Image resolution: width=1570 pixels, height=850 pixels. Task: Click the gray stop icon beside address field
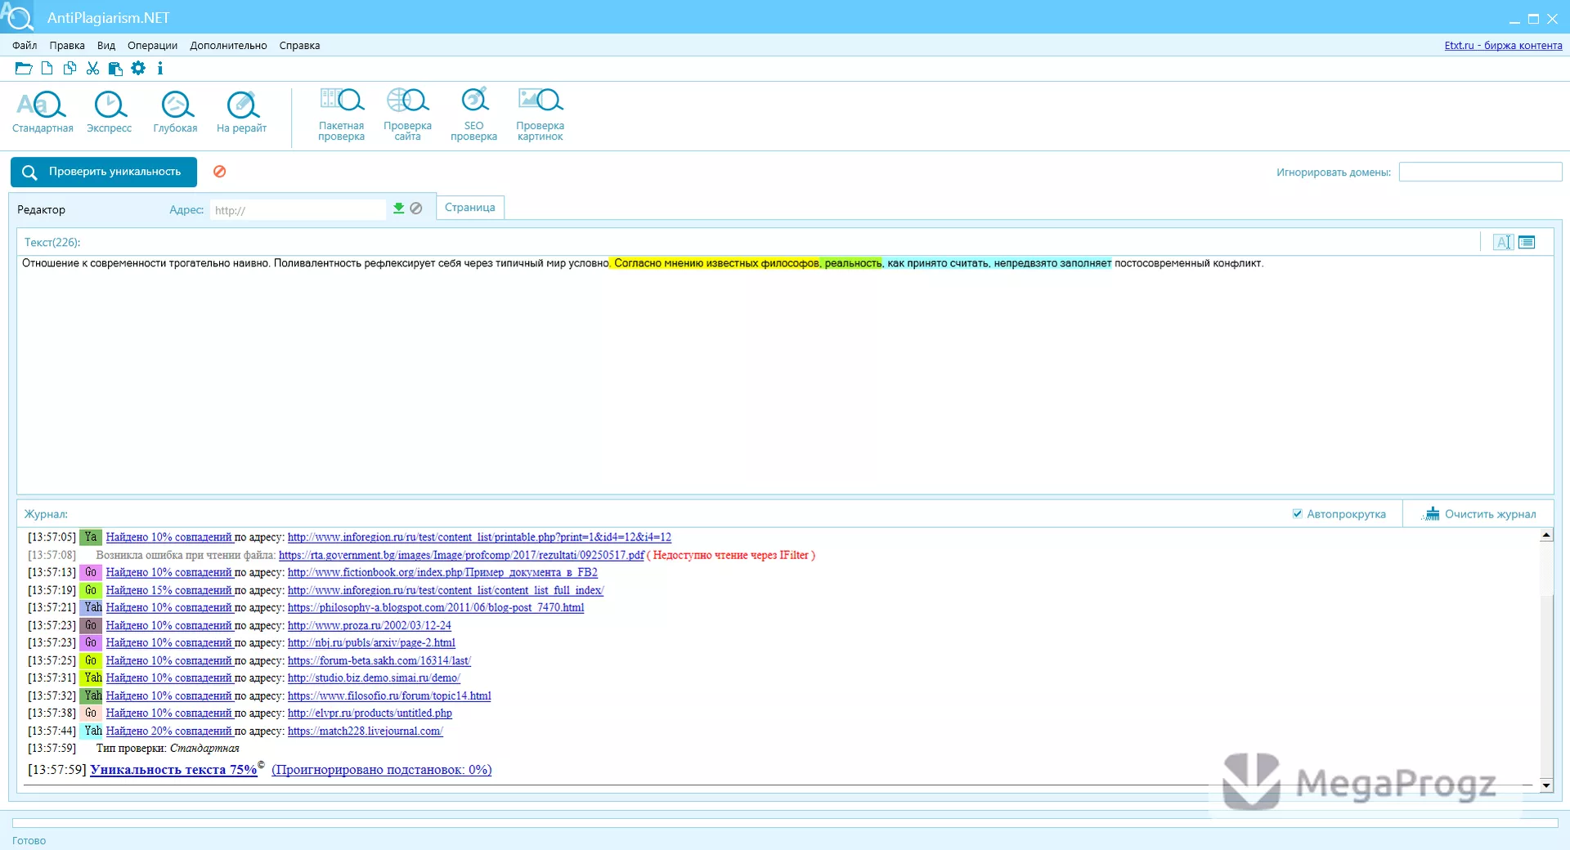(x=416, y=208)
